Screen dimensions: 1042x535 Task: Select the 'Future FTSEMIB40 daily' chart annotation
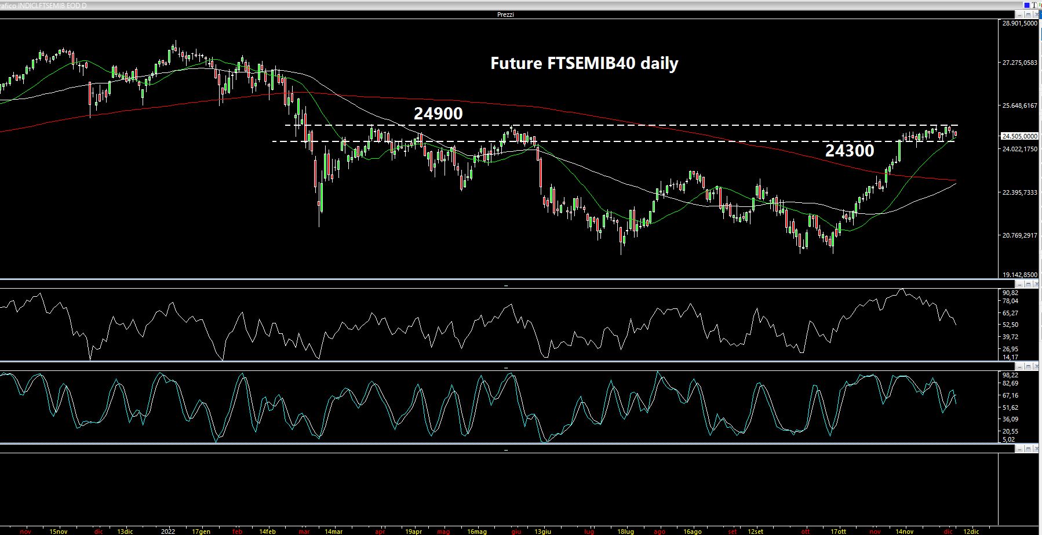(x=584, y=63)
